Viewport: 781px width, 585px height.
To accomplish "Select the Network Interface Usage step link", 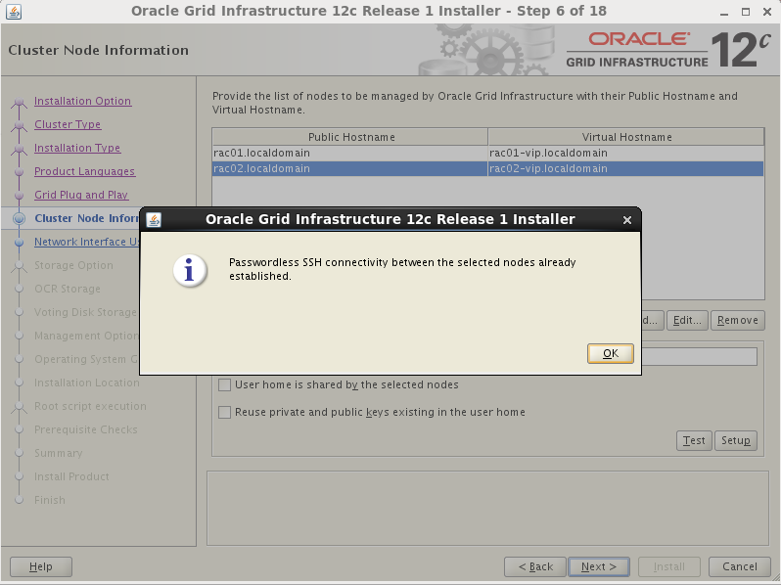I will (x=87, y=242).
